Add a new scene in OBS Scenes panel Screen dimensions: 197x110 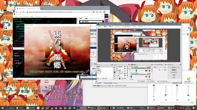(98, 79)
